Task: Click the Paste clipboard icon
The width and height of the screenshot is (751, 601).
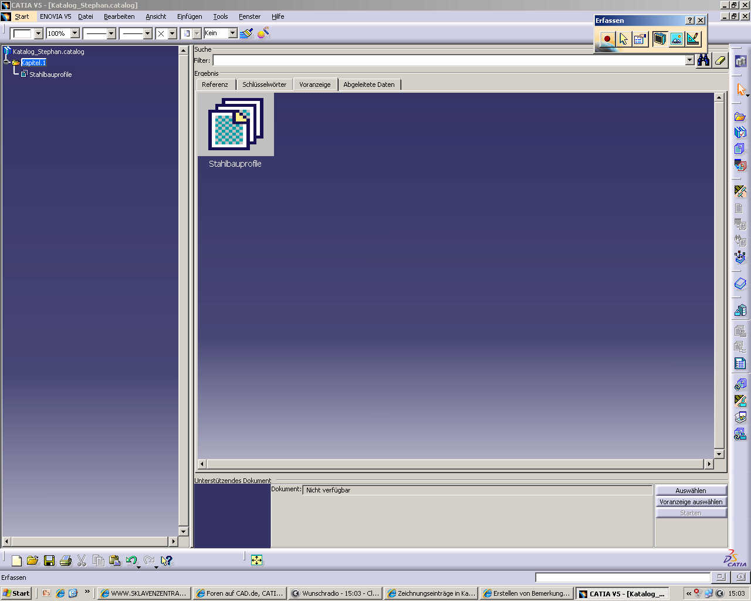Action: click(115, 561)
